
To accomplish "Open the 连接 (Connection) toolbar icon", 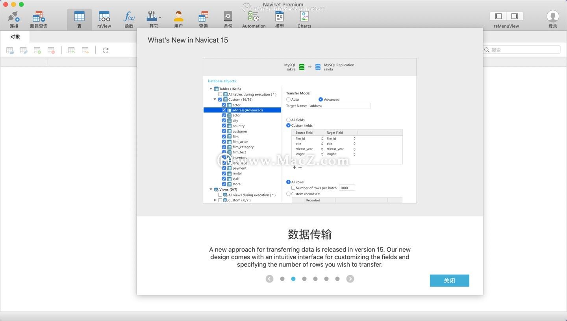I will (x=14, y=17).
